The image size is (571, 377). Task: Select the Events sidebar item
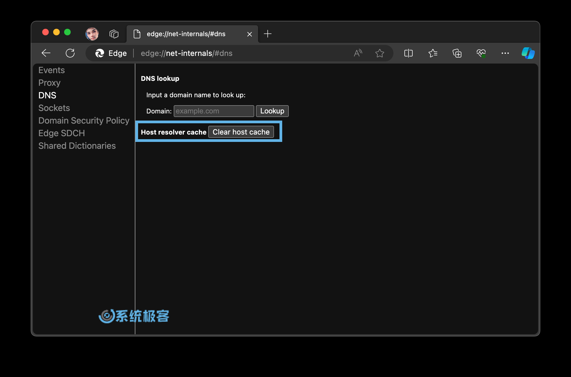click(52, 70)
